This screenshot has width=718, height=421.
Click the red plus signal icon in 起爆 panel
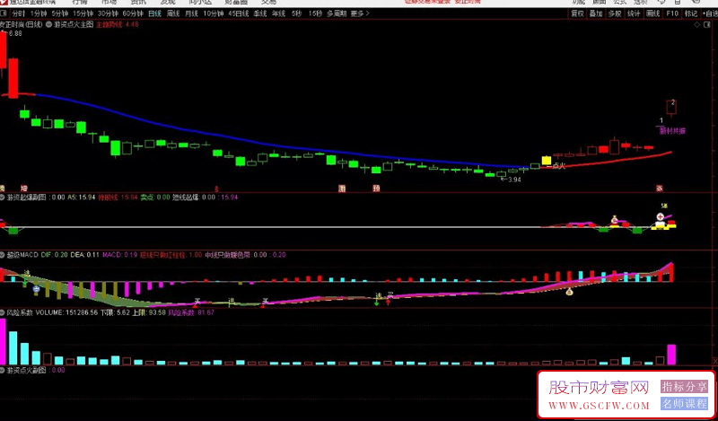(660, 217)
